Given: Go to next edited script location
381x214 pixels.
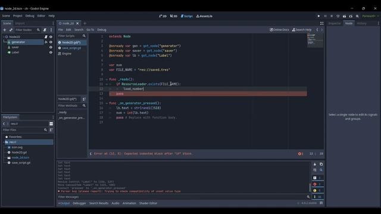Looking at the screenshot, I should (322, 30).
